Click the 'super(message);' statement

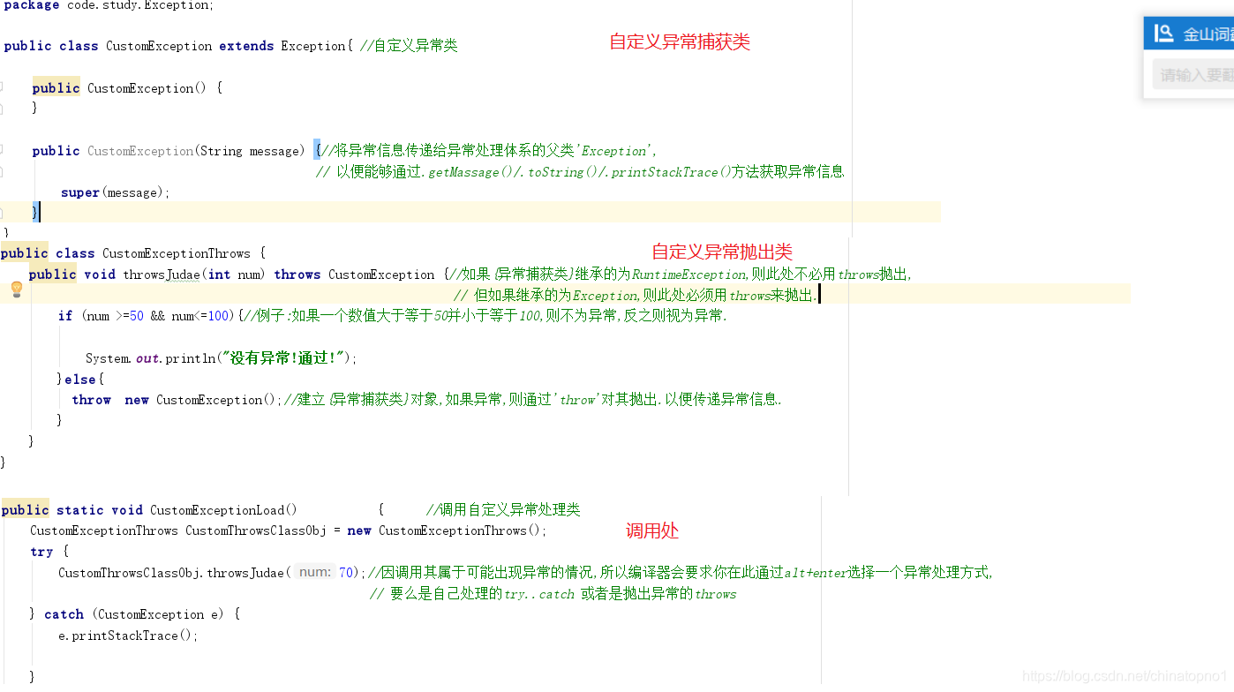116,192
